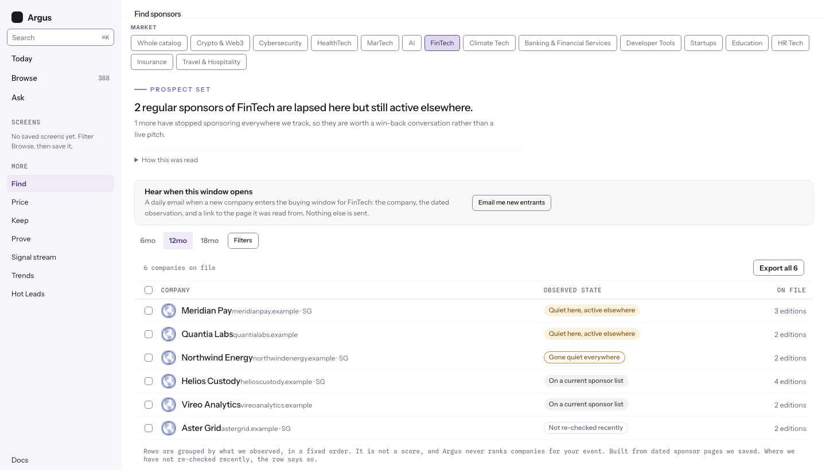826x470 pixels.
Task: Click the '4 editions' cell for Helios Custody
Action: click(790, 382)
